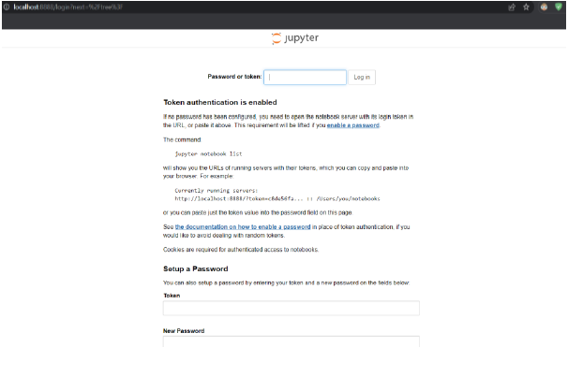The width and height of the screenshot is (568, 391).
Task: Click the Token input field under Setup a Password
Action: point(291,309)
